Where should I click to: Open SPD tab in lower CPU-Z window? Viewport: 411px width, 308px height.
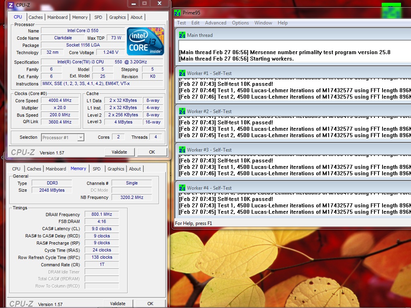(x=97, y=169)
